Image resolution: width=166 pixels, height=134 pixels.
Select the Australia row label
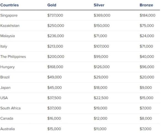(7, 129)
